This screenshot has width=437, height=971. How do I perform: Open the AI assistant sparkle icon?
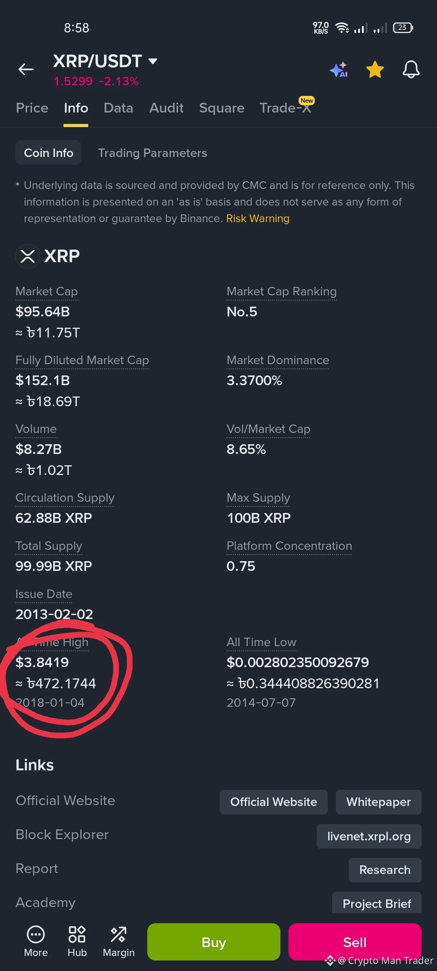click(339, 70)
